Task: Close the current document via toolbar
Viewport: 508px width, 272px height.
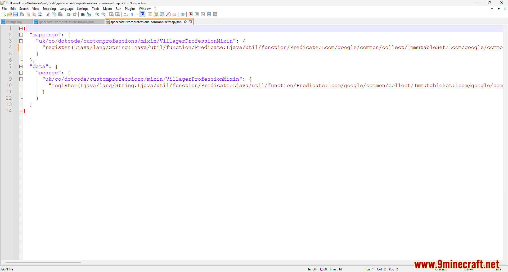Action: pyautogui.click(x=28, y=14)
